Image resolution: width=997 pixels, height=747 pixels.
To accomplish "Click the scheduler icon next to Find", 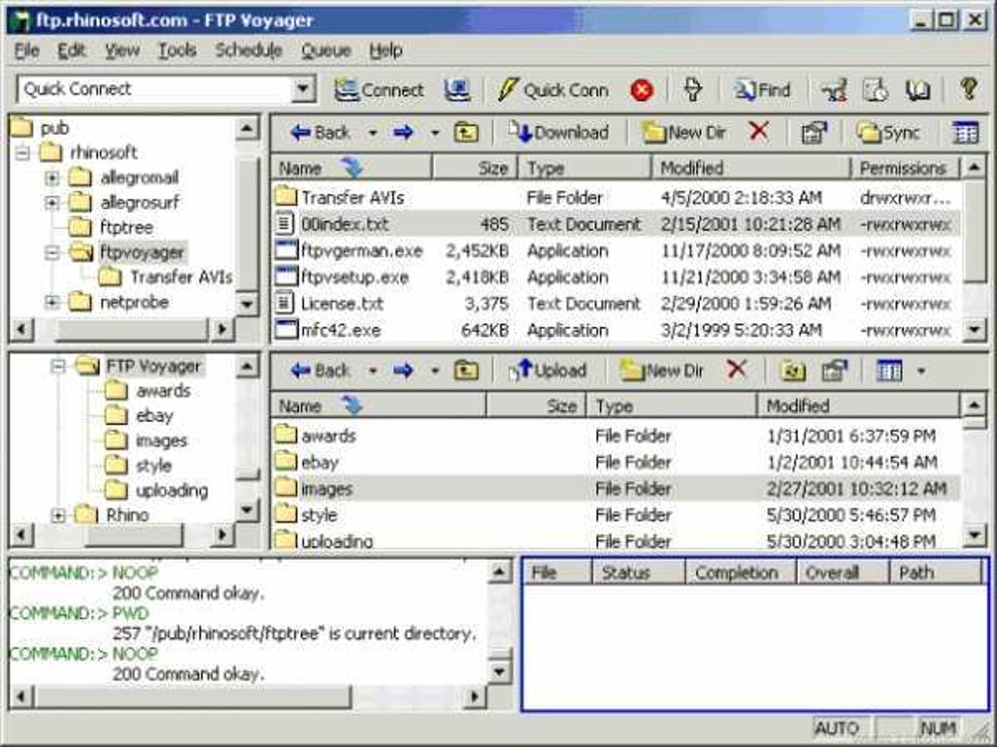I will pyautogui.click(x=834, y=90).
